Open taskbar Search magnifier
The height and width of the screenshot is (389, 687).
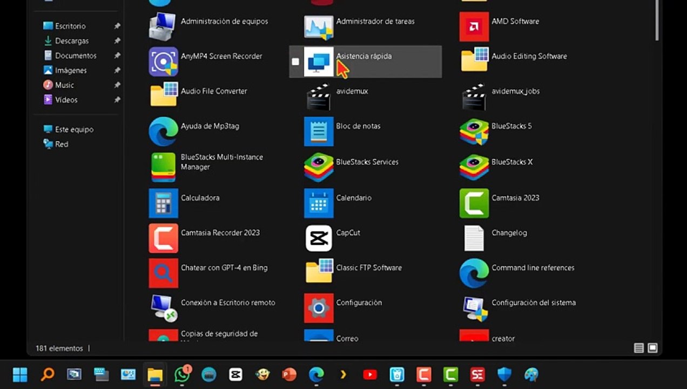(48, 374)
